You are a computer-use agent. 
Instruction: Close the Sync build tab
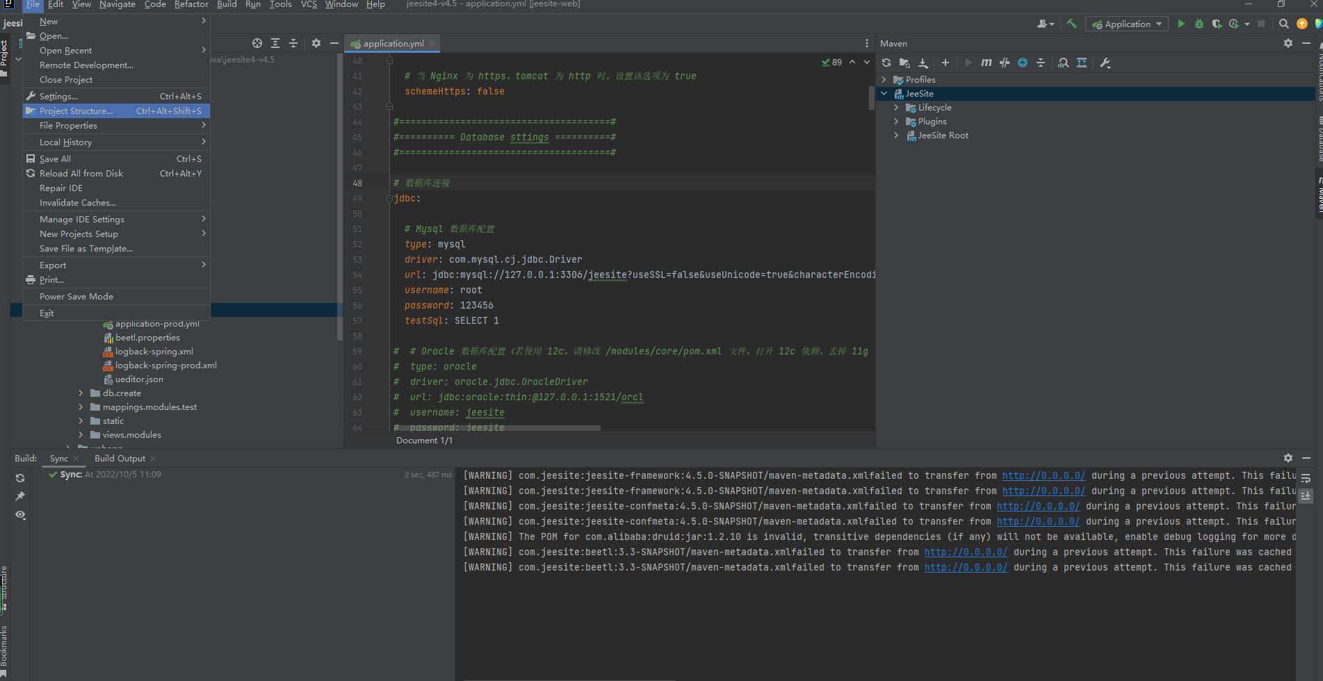[x=76, y=459]
